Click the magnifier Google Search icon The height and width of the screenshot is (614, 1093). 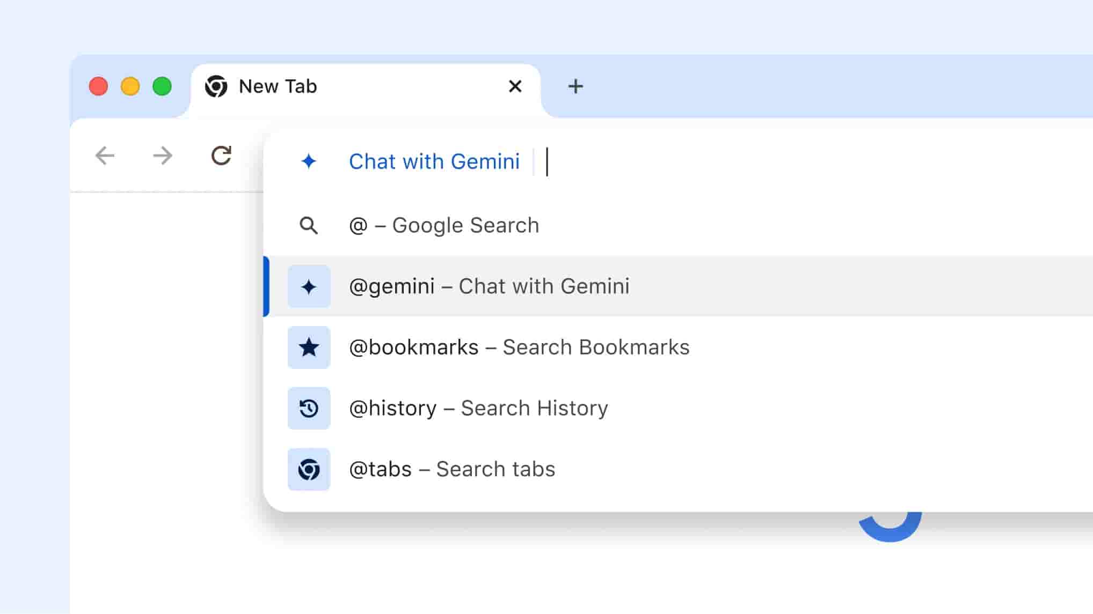point(309,225)
